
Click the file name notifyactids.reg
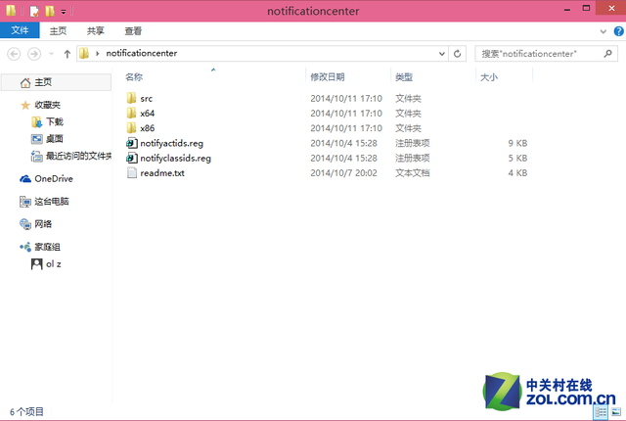pyautogui.click(x=172, y=143)
